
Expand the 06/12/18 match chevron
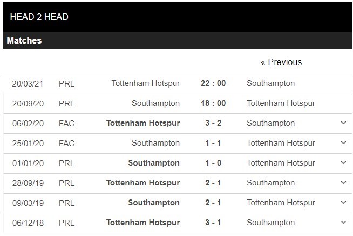click(x=344, y=223)
